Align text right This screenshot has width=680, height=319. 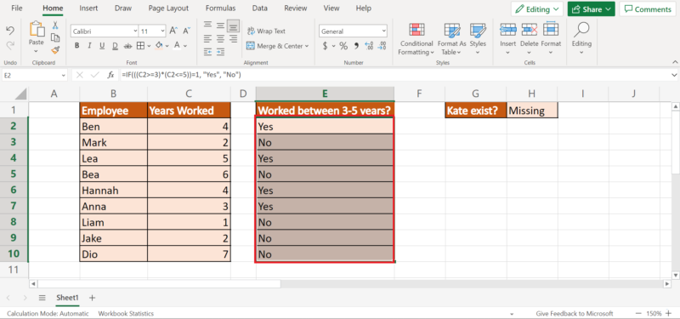(233, 38)
